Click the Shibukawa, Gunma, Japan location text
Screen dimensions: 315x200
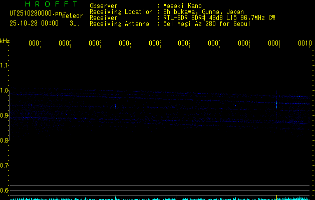coord(203,12)
